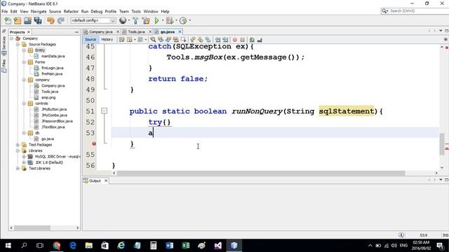The image size is (449, 252).
Task: Click the Shift Line Right icon
Action: pyautogui.click(x=225, y=40)
